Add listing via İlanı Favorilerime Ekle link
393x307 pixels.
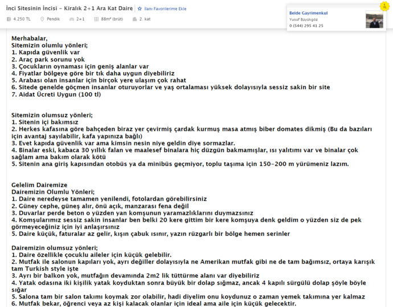(165, 9)
